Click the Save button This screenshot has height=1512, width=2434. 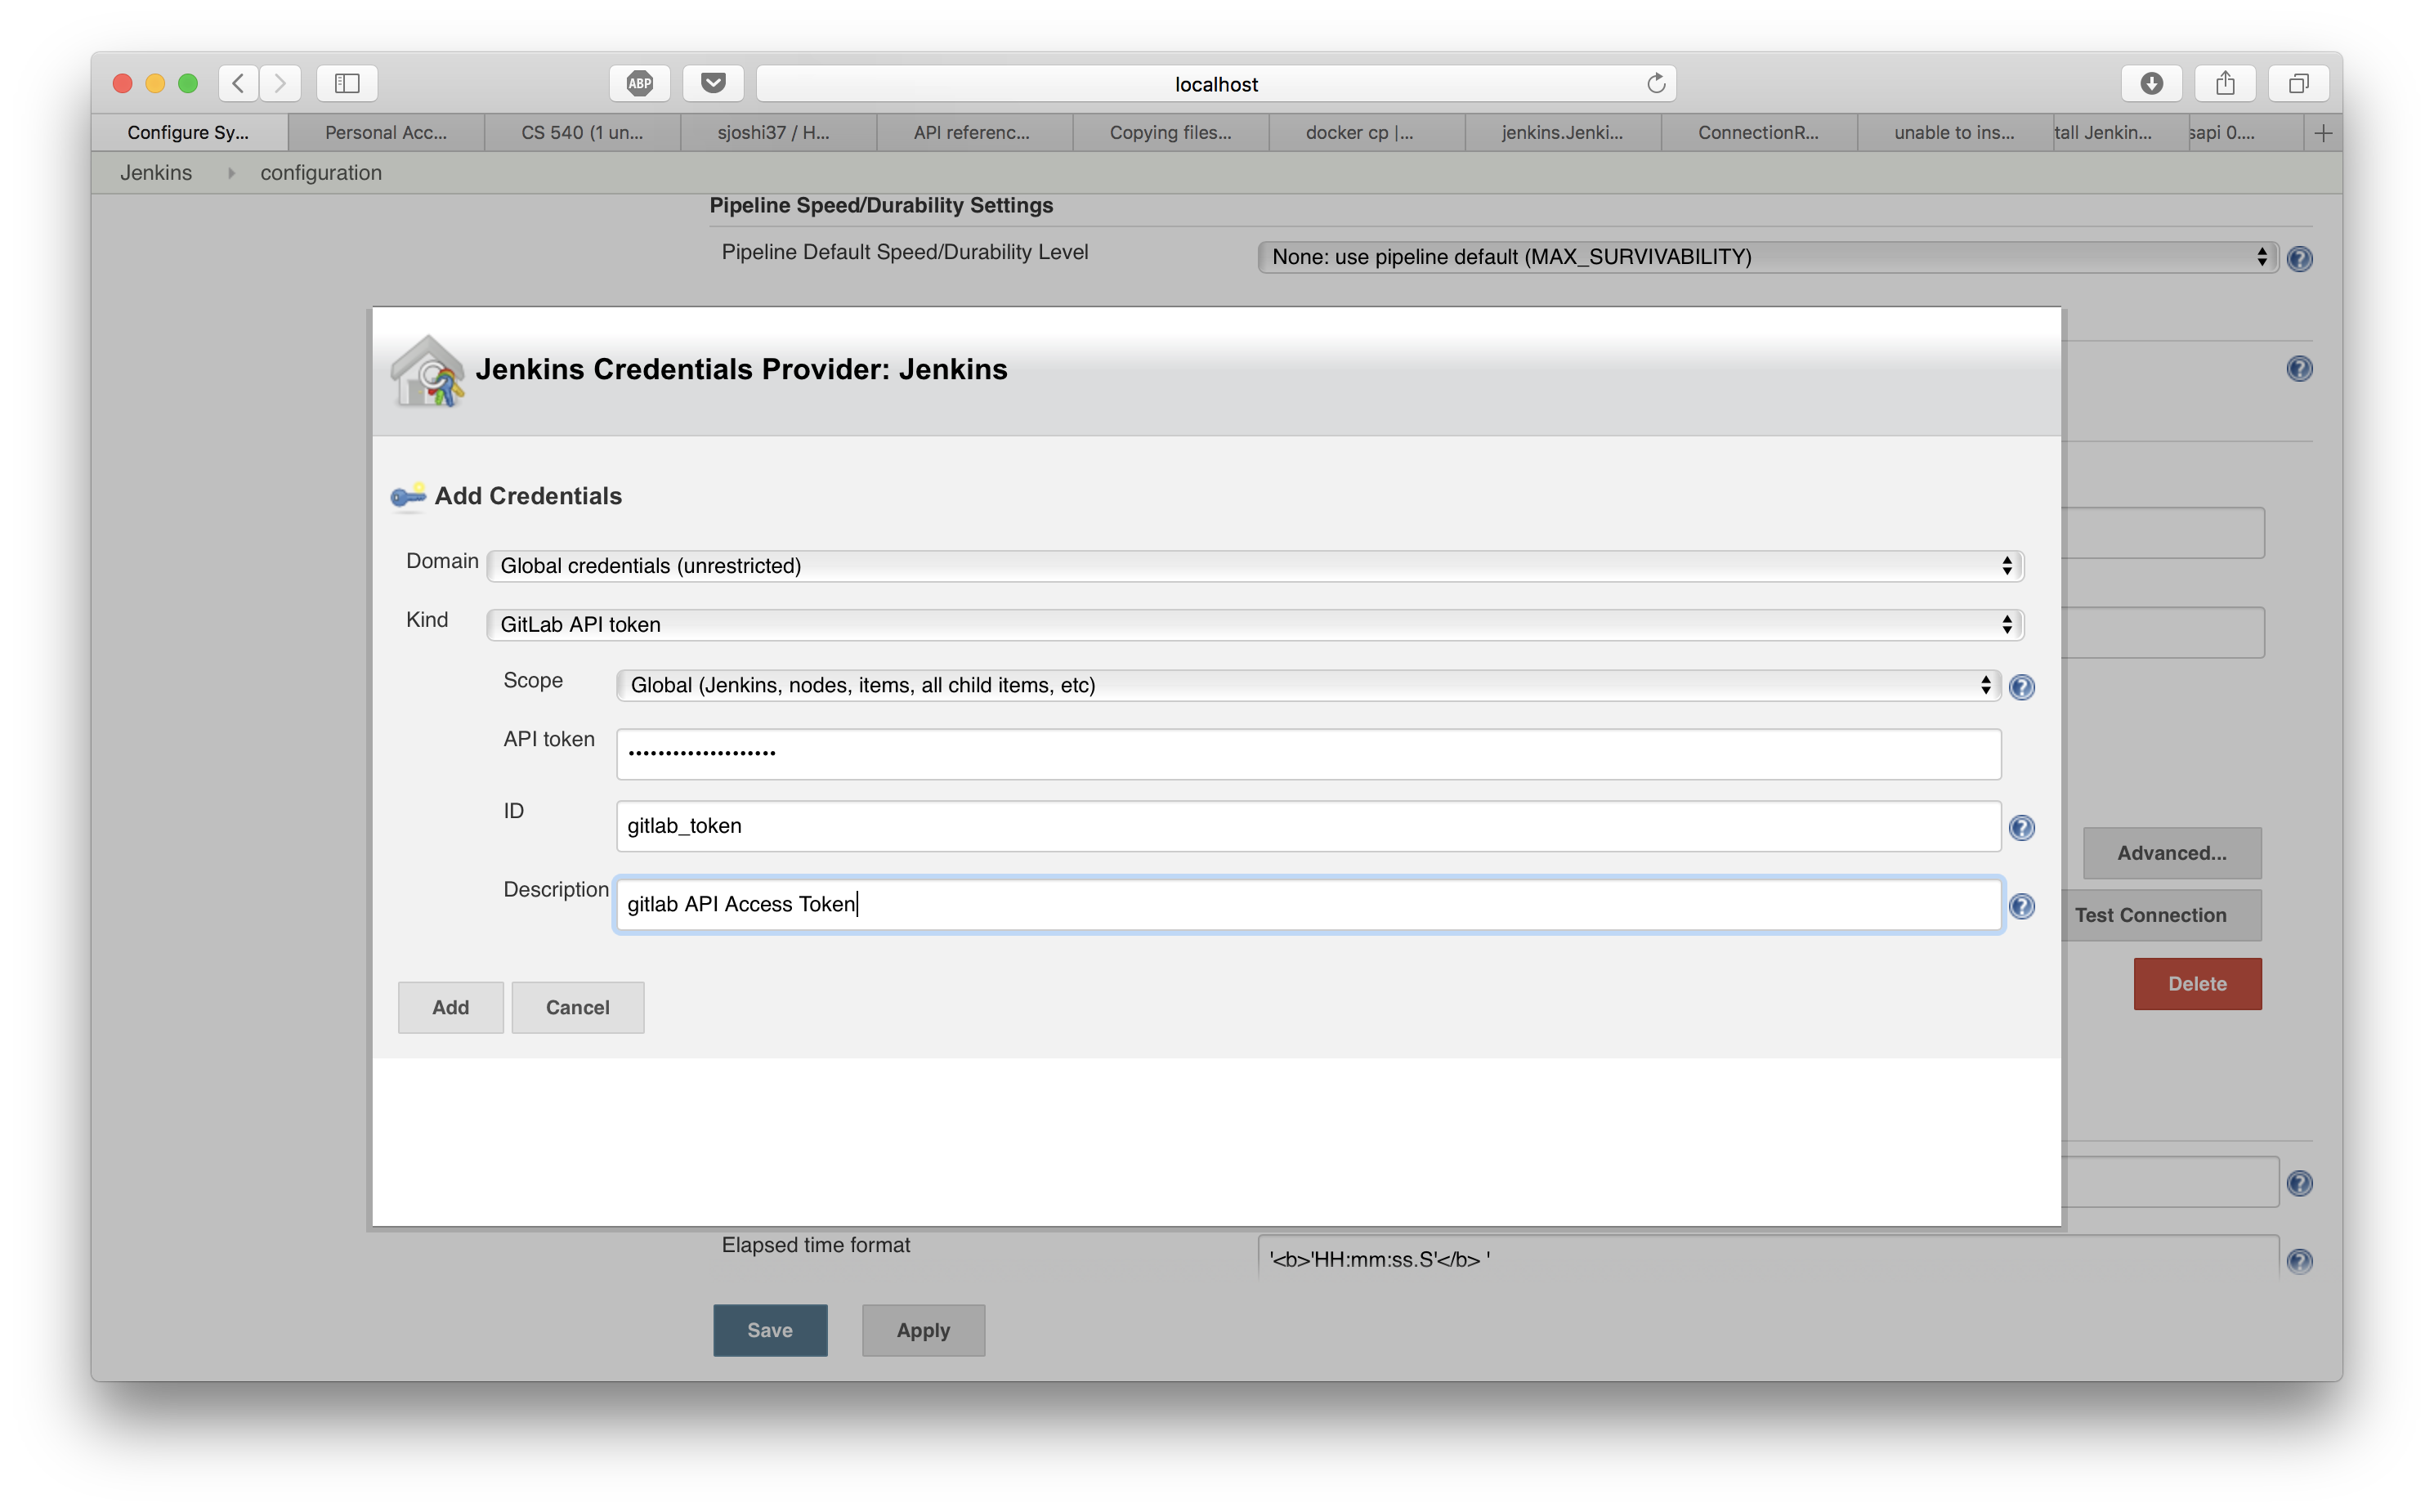click(x=770, y=1330)
